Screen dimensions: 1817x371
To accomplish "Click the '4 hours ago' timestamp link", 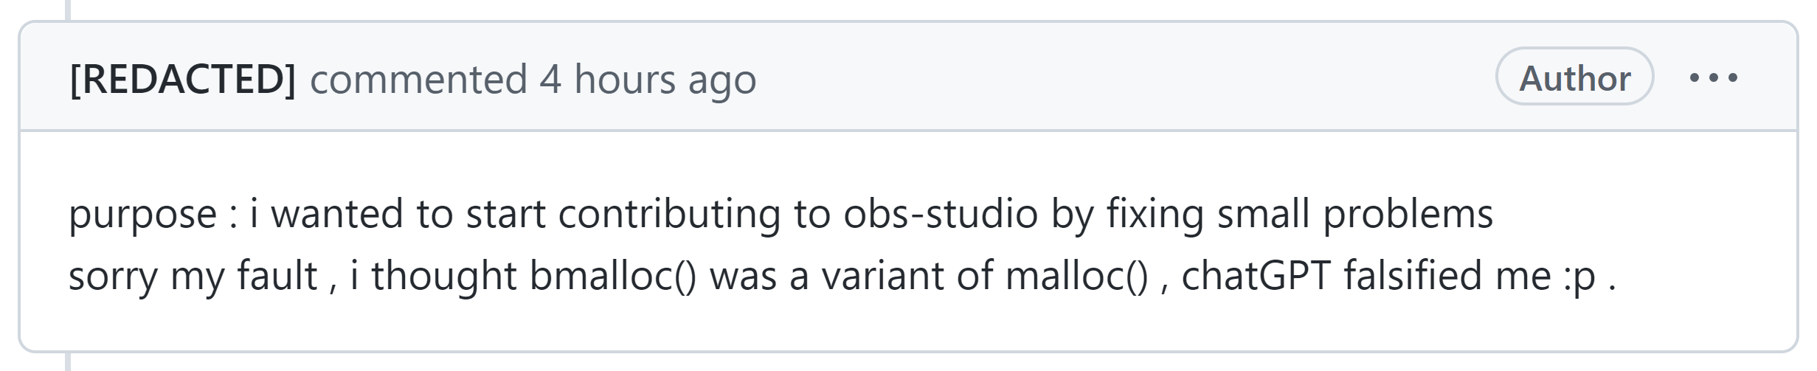I will (x=647, y=79).
